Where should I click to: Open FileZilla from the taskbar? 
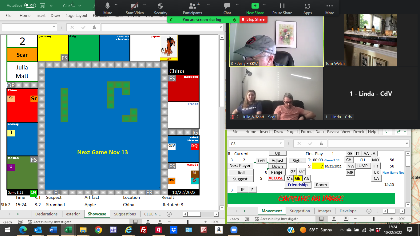[x=143, y=230]
